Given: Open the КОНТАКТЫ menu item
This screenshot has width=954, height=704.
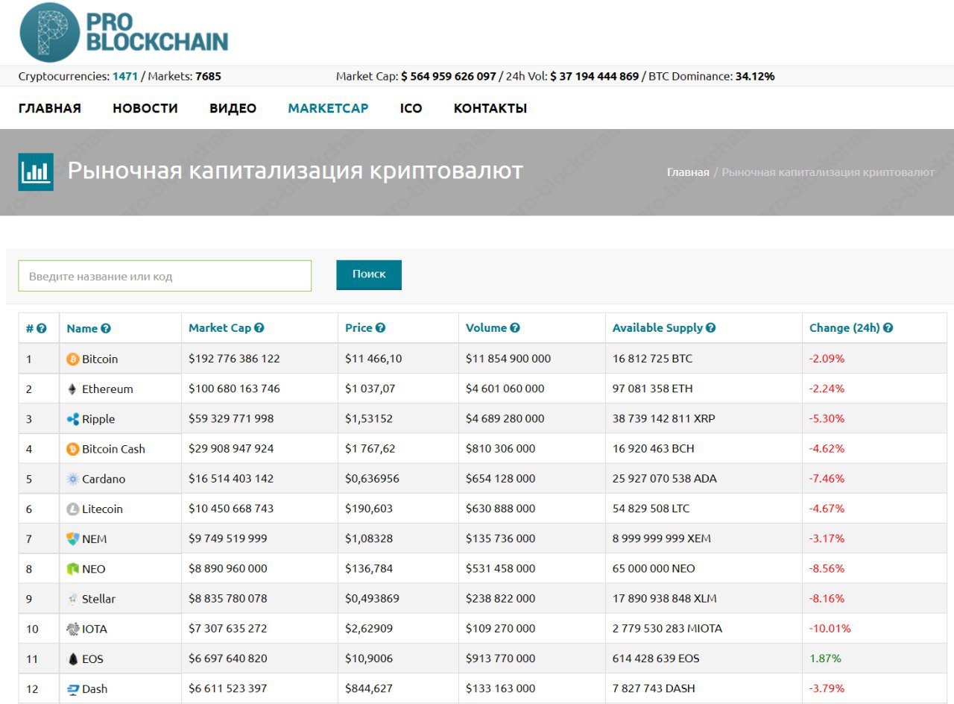Looking at the screenshot, I should [x=490, y=108].
